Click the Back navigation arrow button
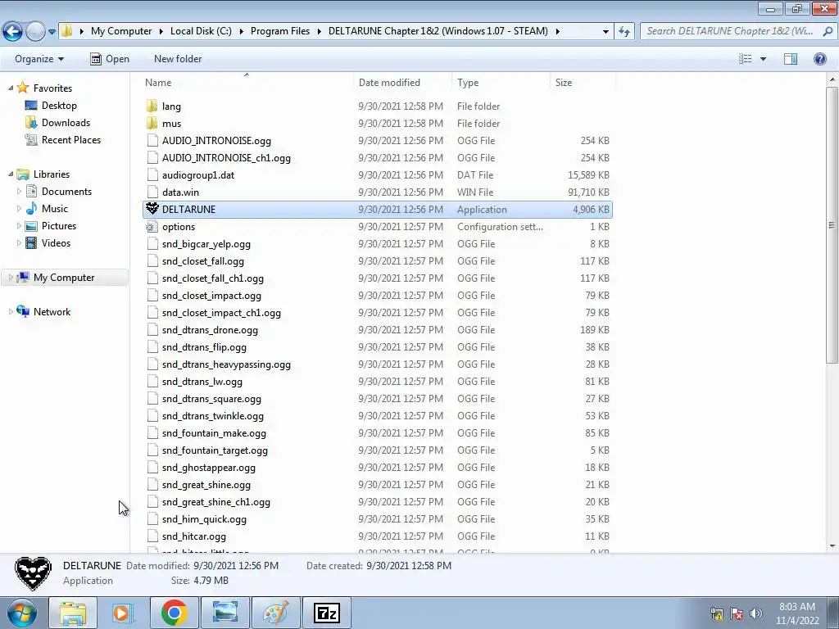Image resolution: width=839 pixels, height=629 pixels. 13,32
